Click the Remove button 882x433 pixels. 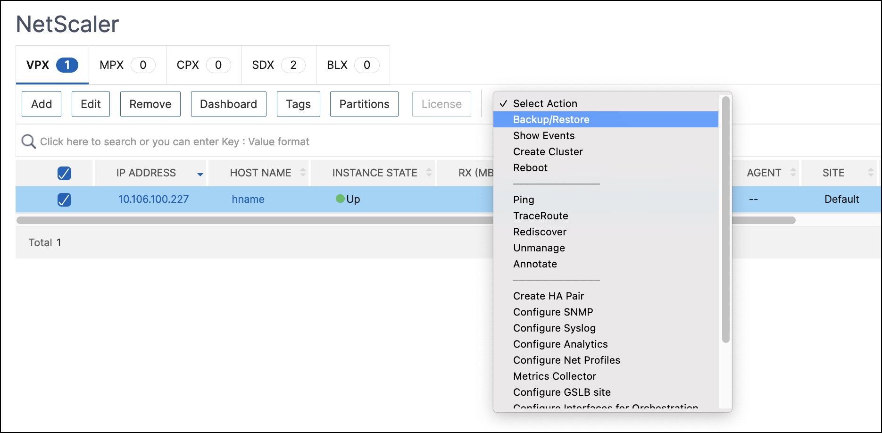(150, 104)
